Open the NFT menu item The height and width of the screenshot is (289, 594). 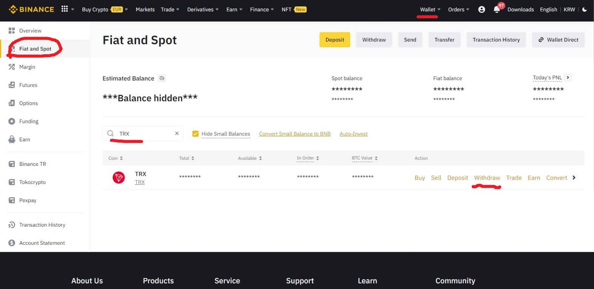[x=294, y=9]
